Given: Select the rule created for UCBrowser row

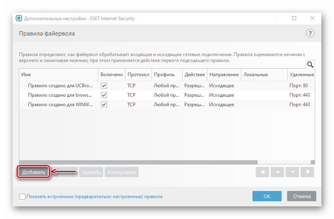Looking at the screenshot, I should [60, 85].
